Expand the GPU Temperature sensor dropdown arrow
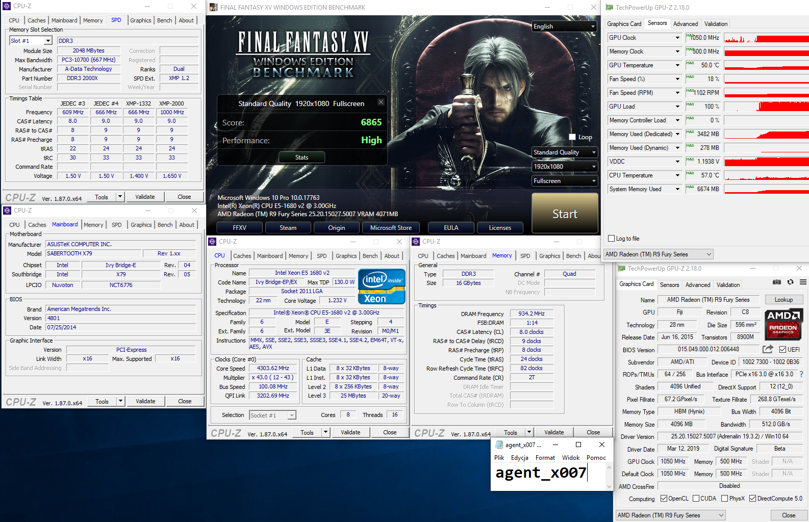 [x=678, y=65]
